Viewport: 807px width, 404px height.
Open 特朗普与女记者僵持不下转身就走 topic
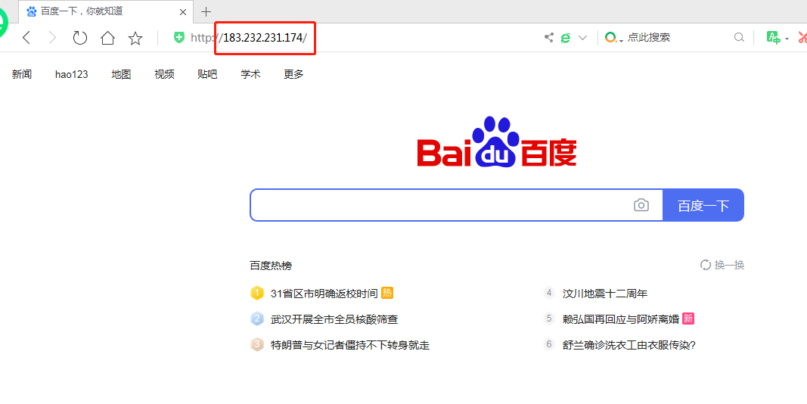pos(350,345)
